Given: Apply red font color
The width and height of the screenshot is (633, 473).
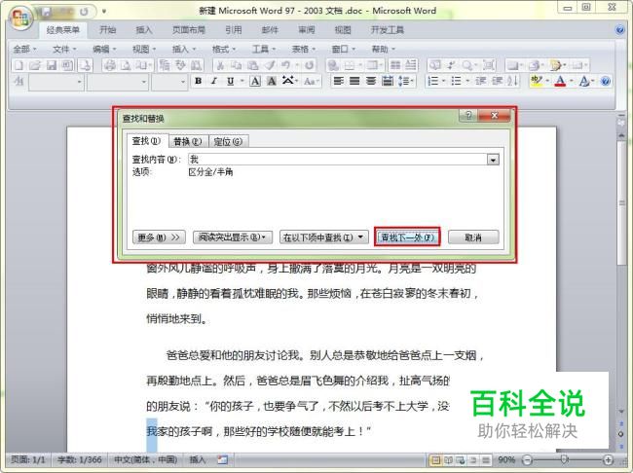Looking at the screenshot, I should click(560, 81).
